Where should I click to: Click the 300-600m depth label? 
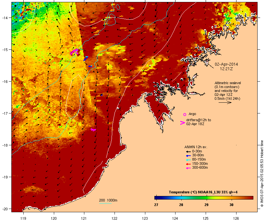pos(200,168)
